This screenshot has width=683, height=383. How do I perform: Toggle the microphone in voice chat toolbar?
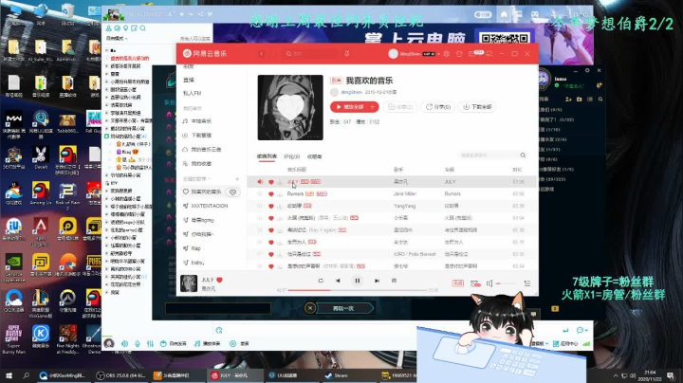click(138, 344)
